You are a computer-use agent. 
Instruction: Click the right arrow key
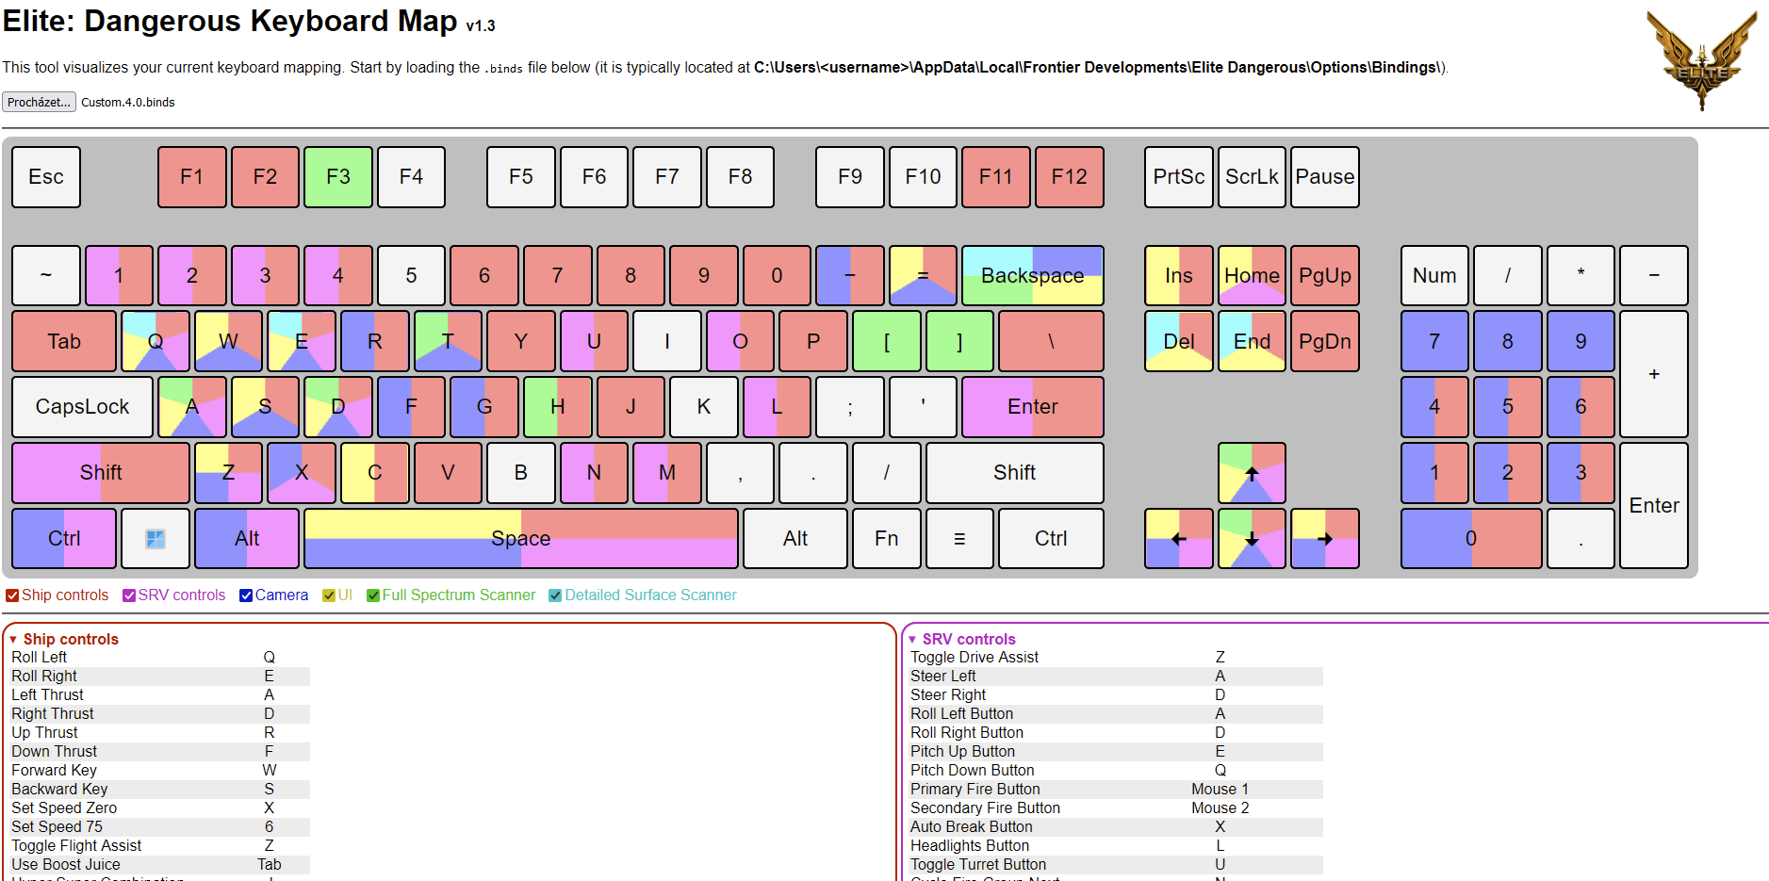point(1325,538)
